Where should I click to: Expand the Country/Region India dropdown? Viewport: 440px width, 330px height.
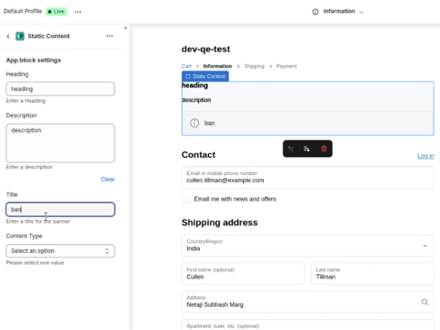(x=308, y=246)
